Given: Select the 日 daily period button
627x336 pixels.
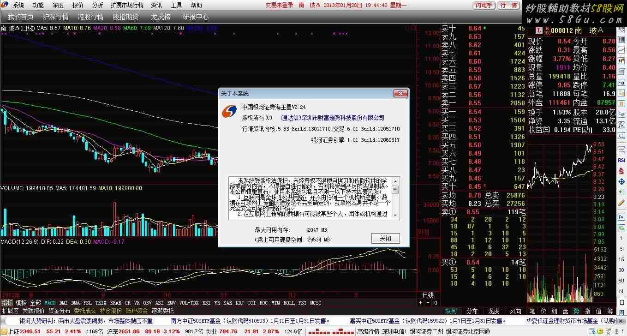Looking at the screenshot, I should point(621,301).
